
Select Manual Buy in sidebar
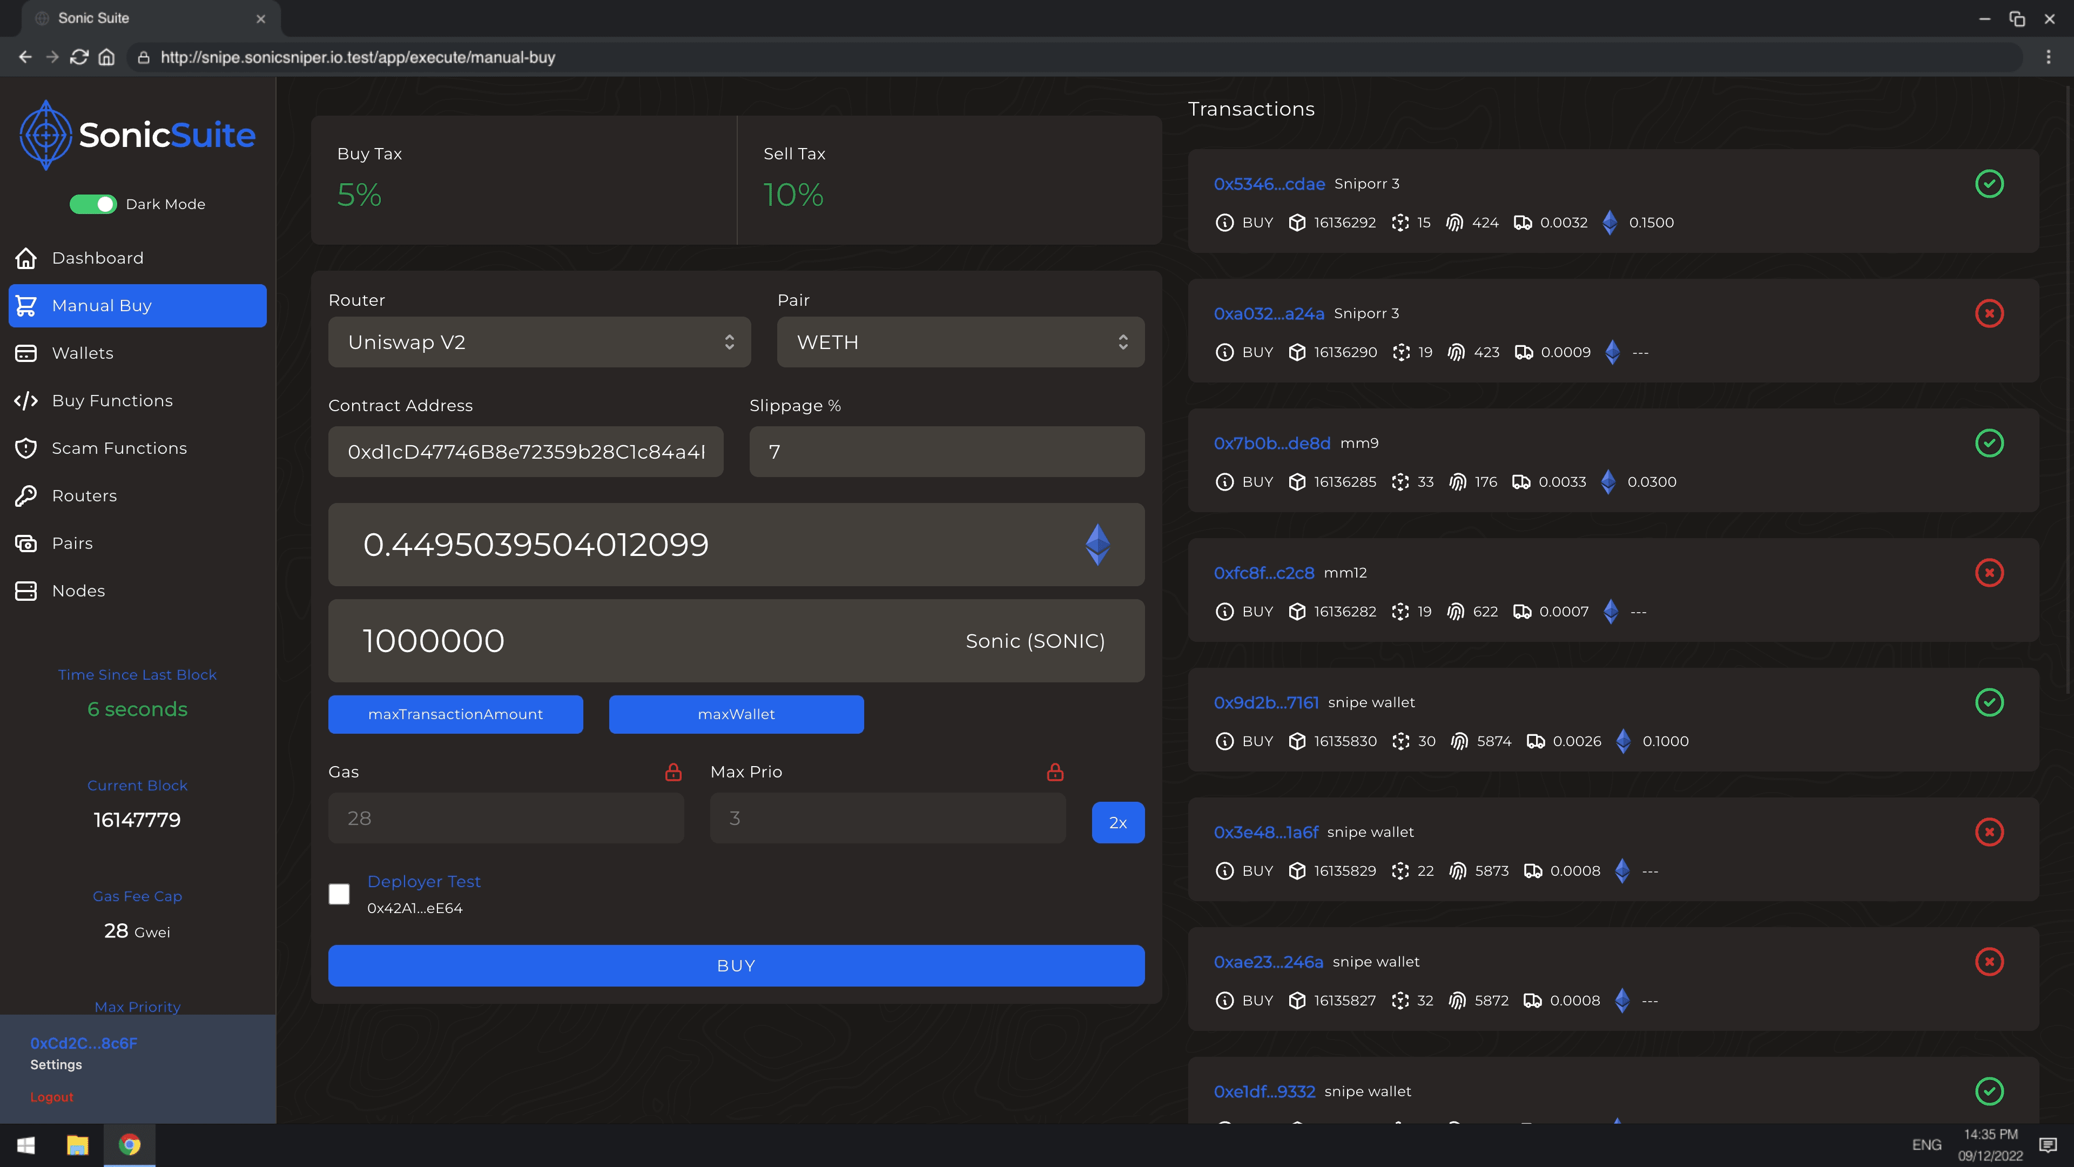137,305
